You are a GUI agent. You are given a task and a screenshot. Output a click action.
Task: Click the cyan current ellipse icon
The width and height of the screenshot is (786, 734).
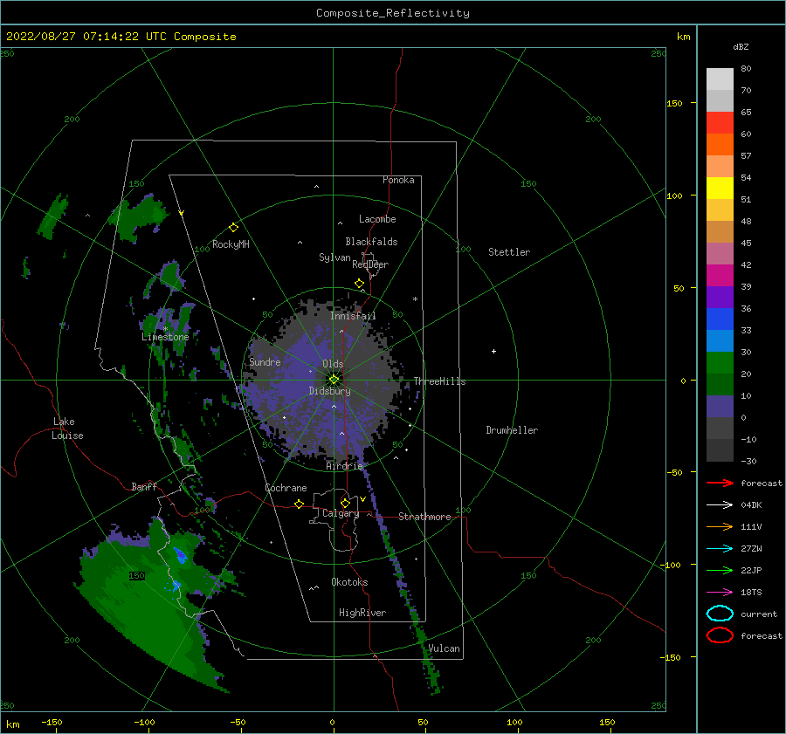720,614
